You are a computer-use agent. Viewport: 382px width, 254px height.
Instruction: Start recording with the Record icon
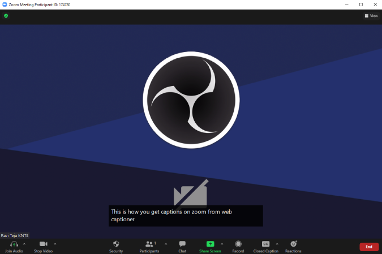[238, 244]
